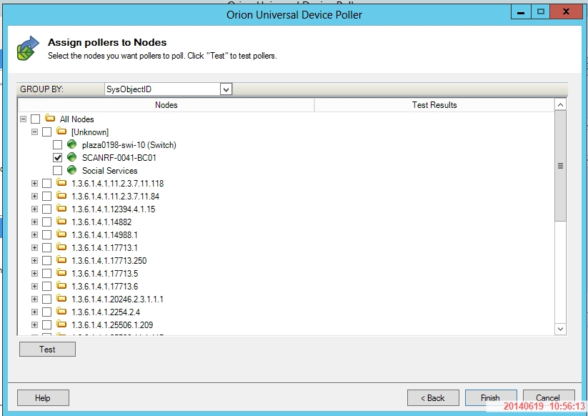The width and height of the screenshot is (588, 416).
Task: Click folder icon of 1.3.6.1.4.1.17713.1
Action: [x=61, y=247]
